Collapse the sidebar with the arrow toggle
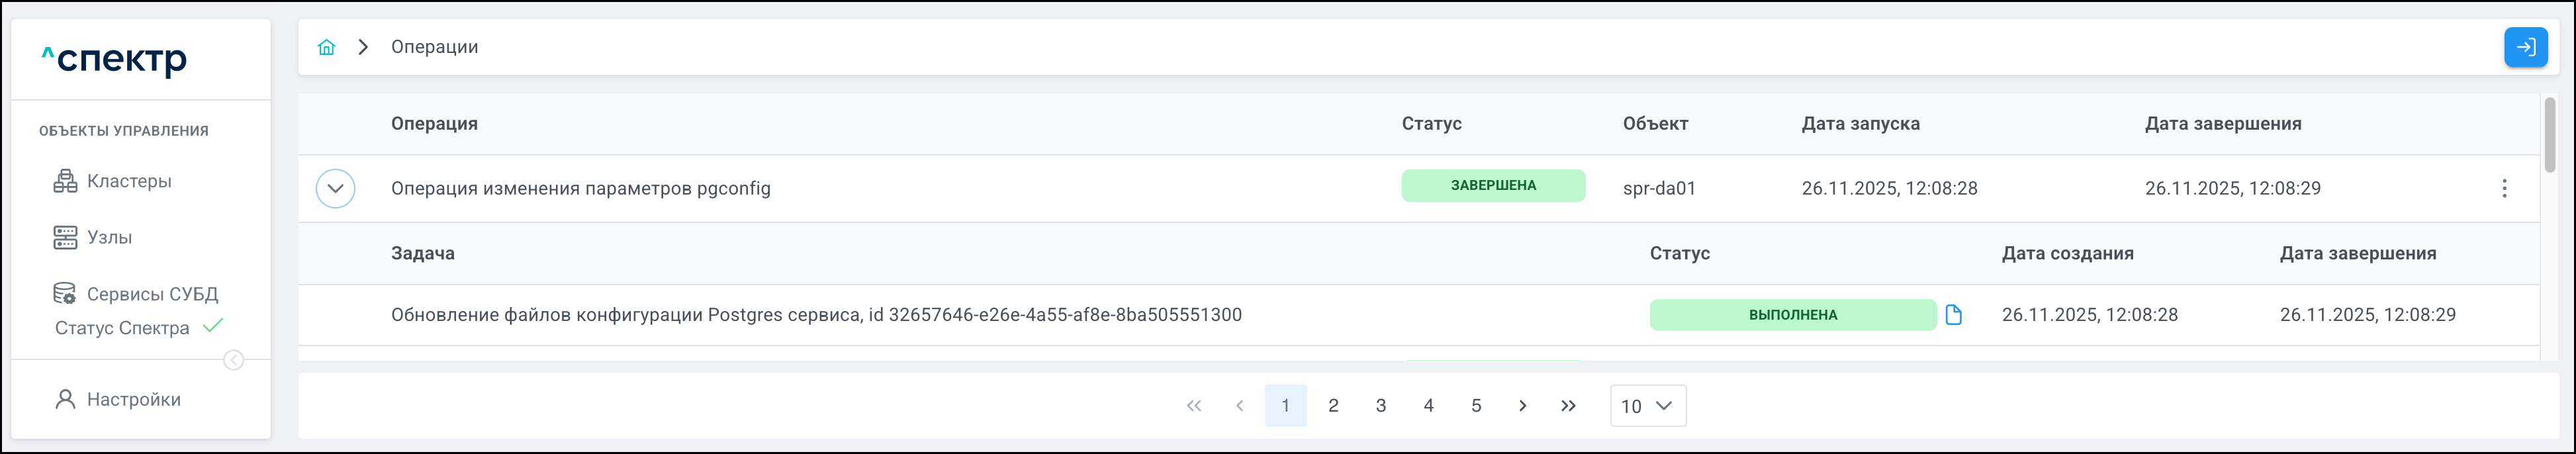The width and height of the screenshot is (2576, 454). pyautogui.click(x=233, y=360)
